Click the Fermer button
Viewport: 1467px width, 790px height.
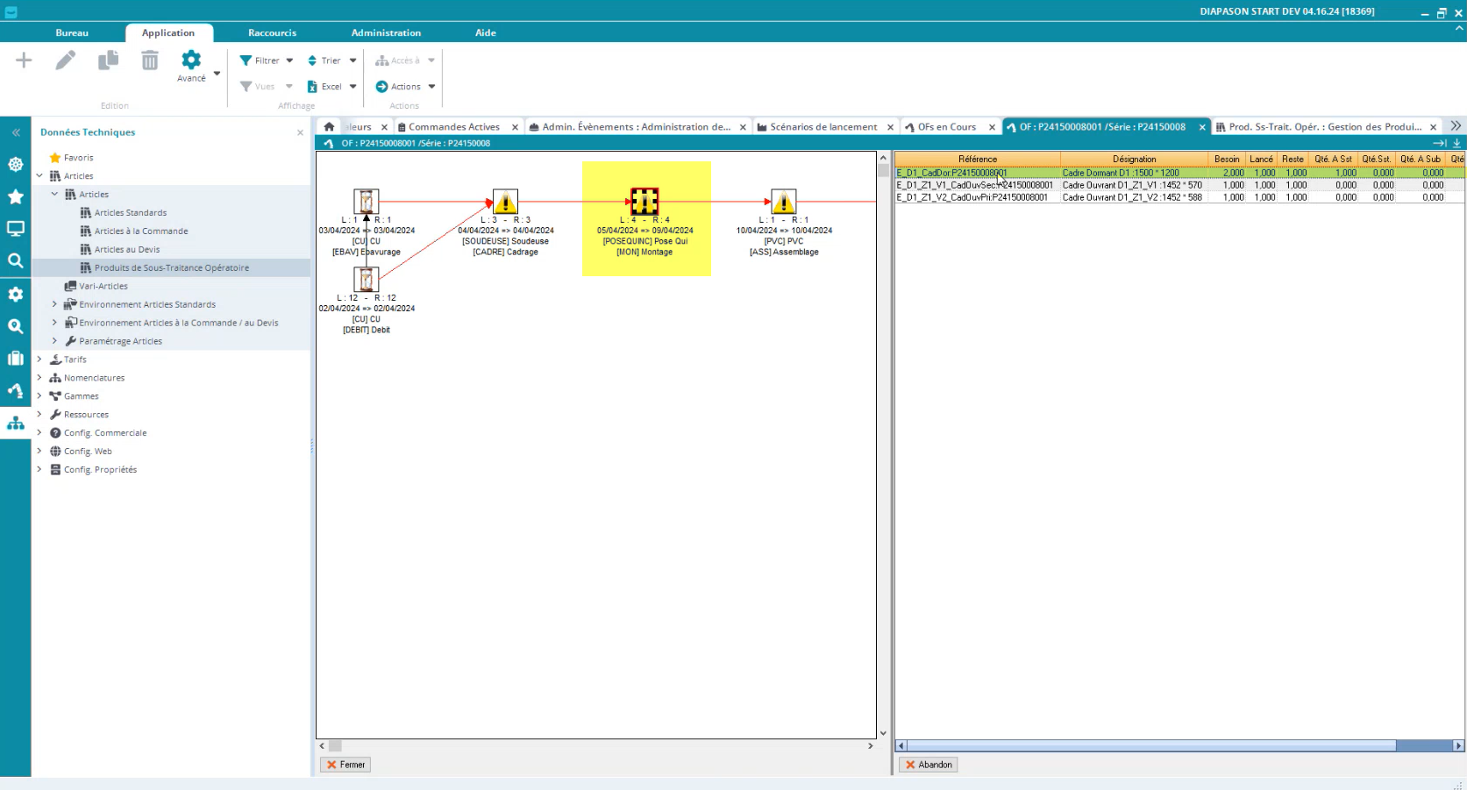(x=345, y=765)
